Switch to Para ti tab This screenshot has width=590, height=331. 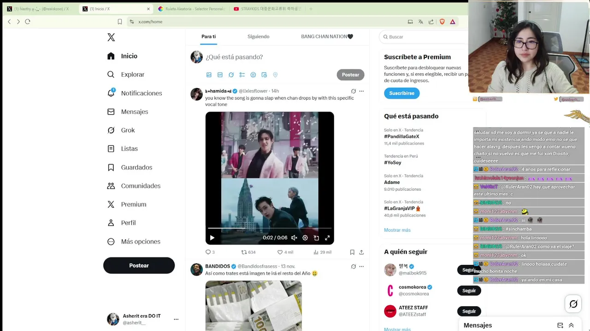(208, 36)
